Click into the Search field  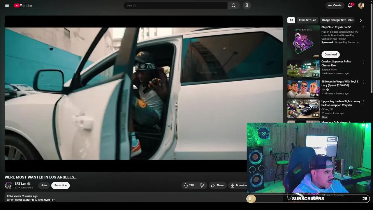pos(176,5)
